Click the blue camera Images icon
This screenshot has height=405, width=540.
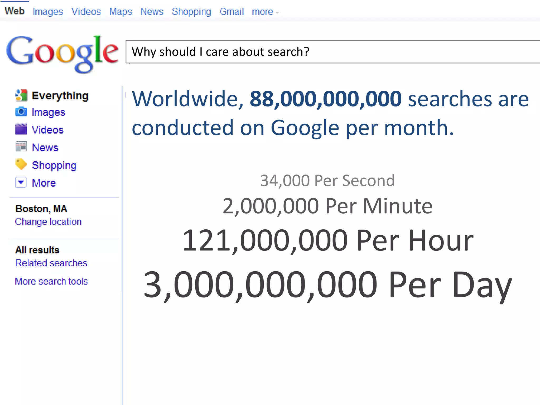point(21,112)
